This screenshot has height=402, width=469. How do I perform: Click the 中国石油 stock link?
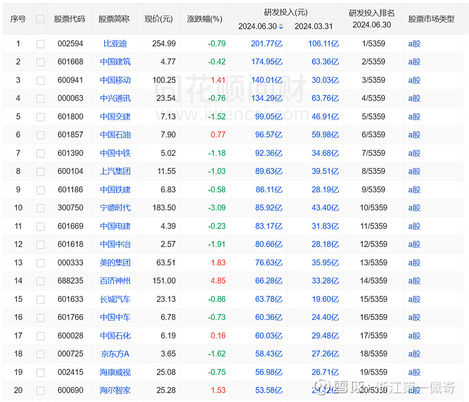[x=115, y=135]
